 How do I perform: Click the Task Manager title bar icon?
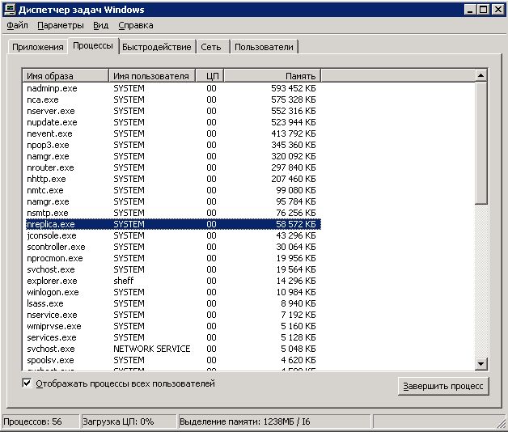click(9, 10)
